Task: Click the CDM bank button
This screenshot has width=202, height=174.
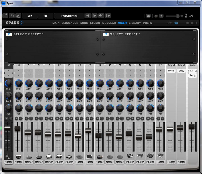Action: click(30, 16)
